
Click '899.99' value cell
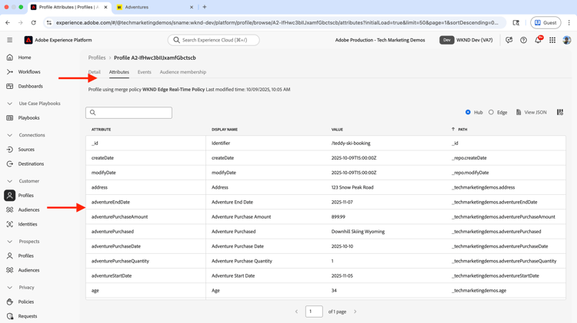point(339,217)
